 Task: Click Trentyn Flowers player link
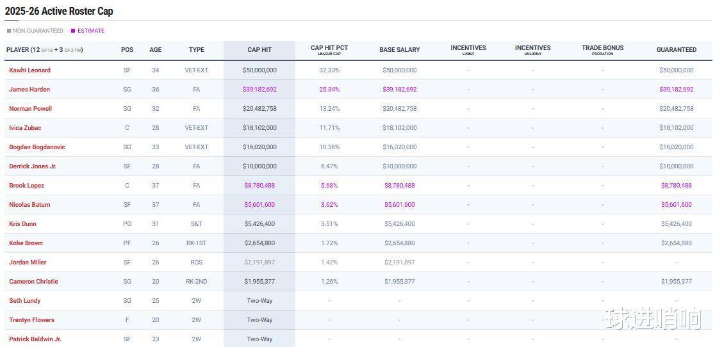tap(31, 320)
